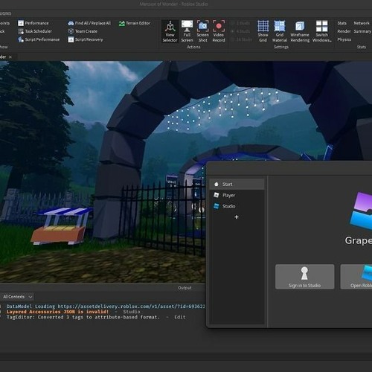The height and width of the screenshot is (372, 372).
Task: Click the Grapejuice logo
Action: coord(361,211)
